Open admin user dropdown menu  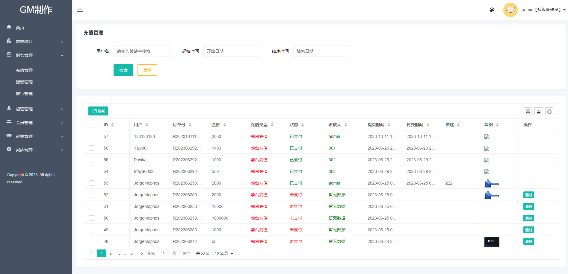[543, 10]
